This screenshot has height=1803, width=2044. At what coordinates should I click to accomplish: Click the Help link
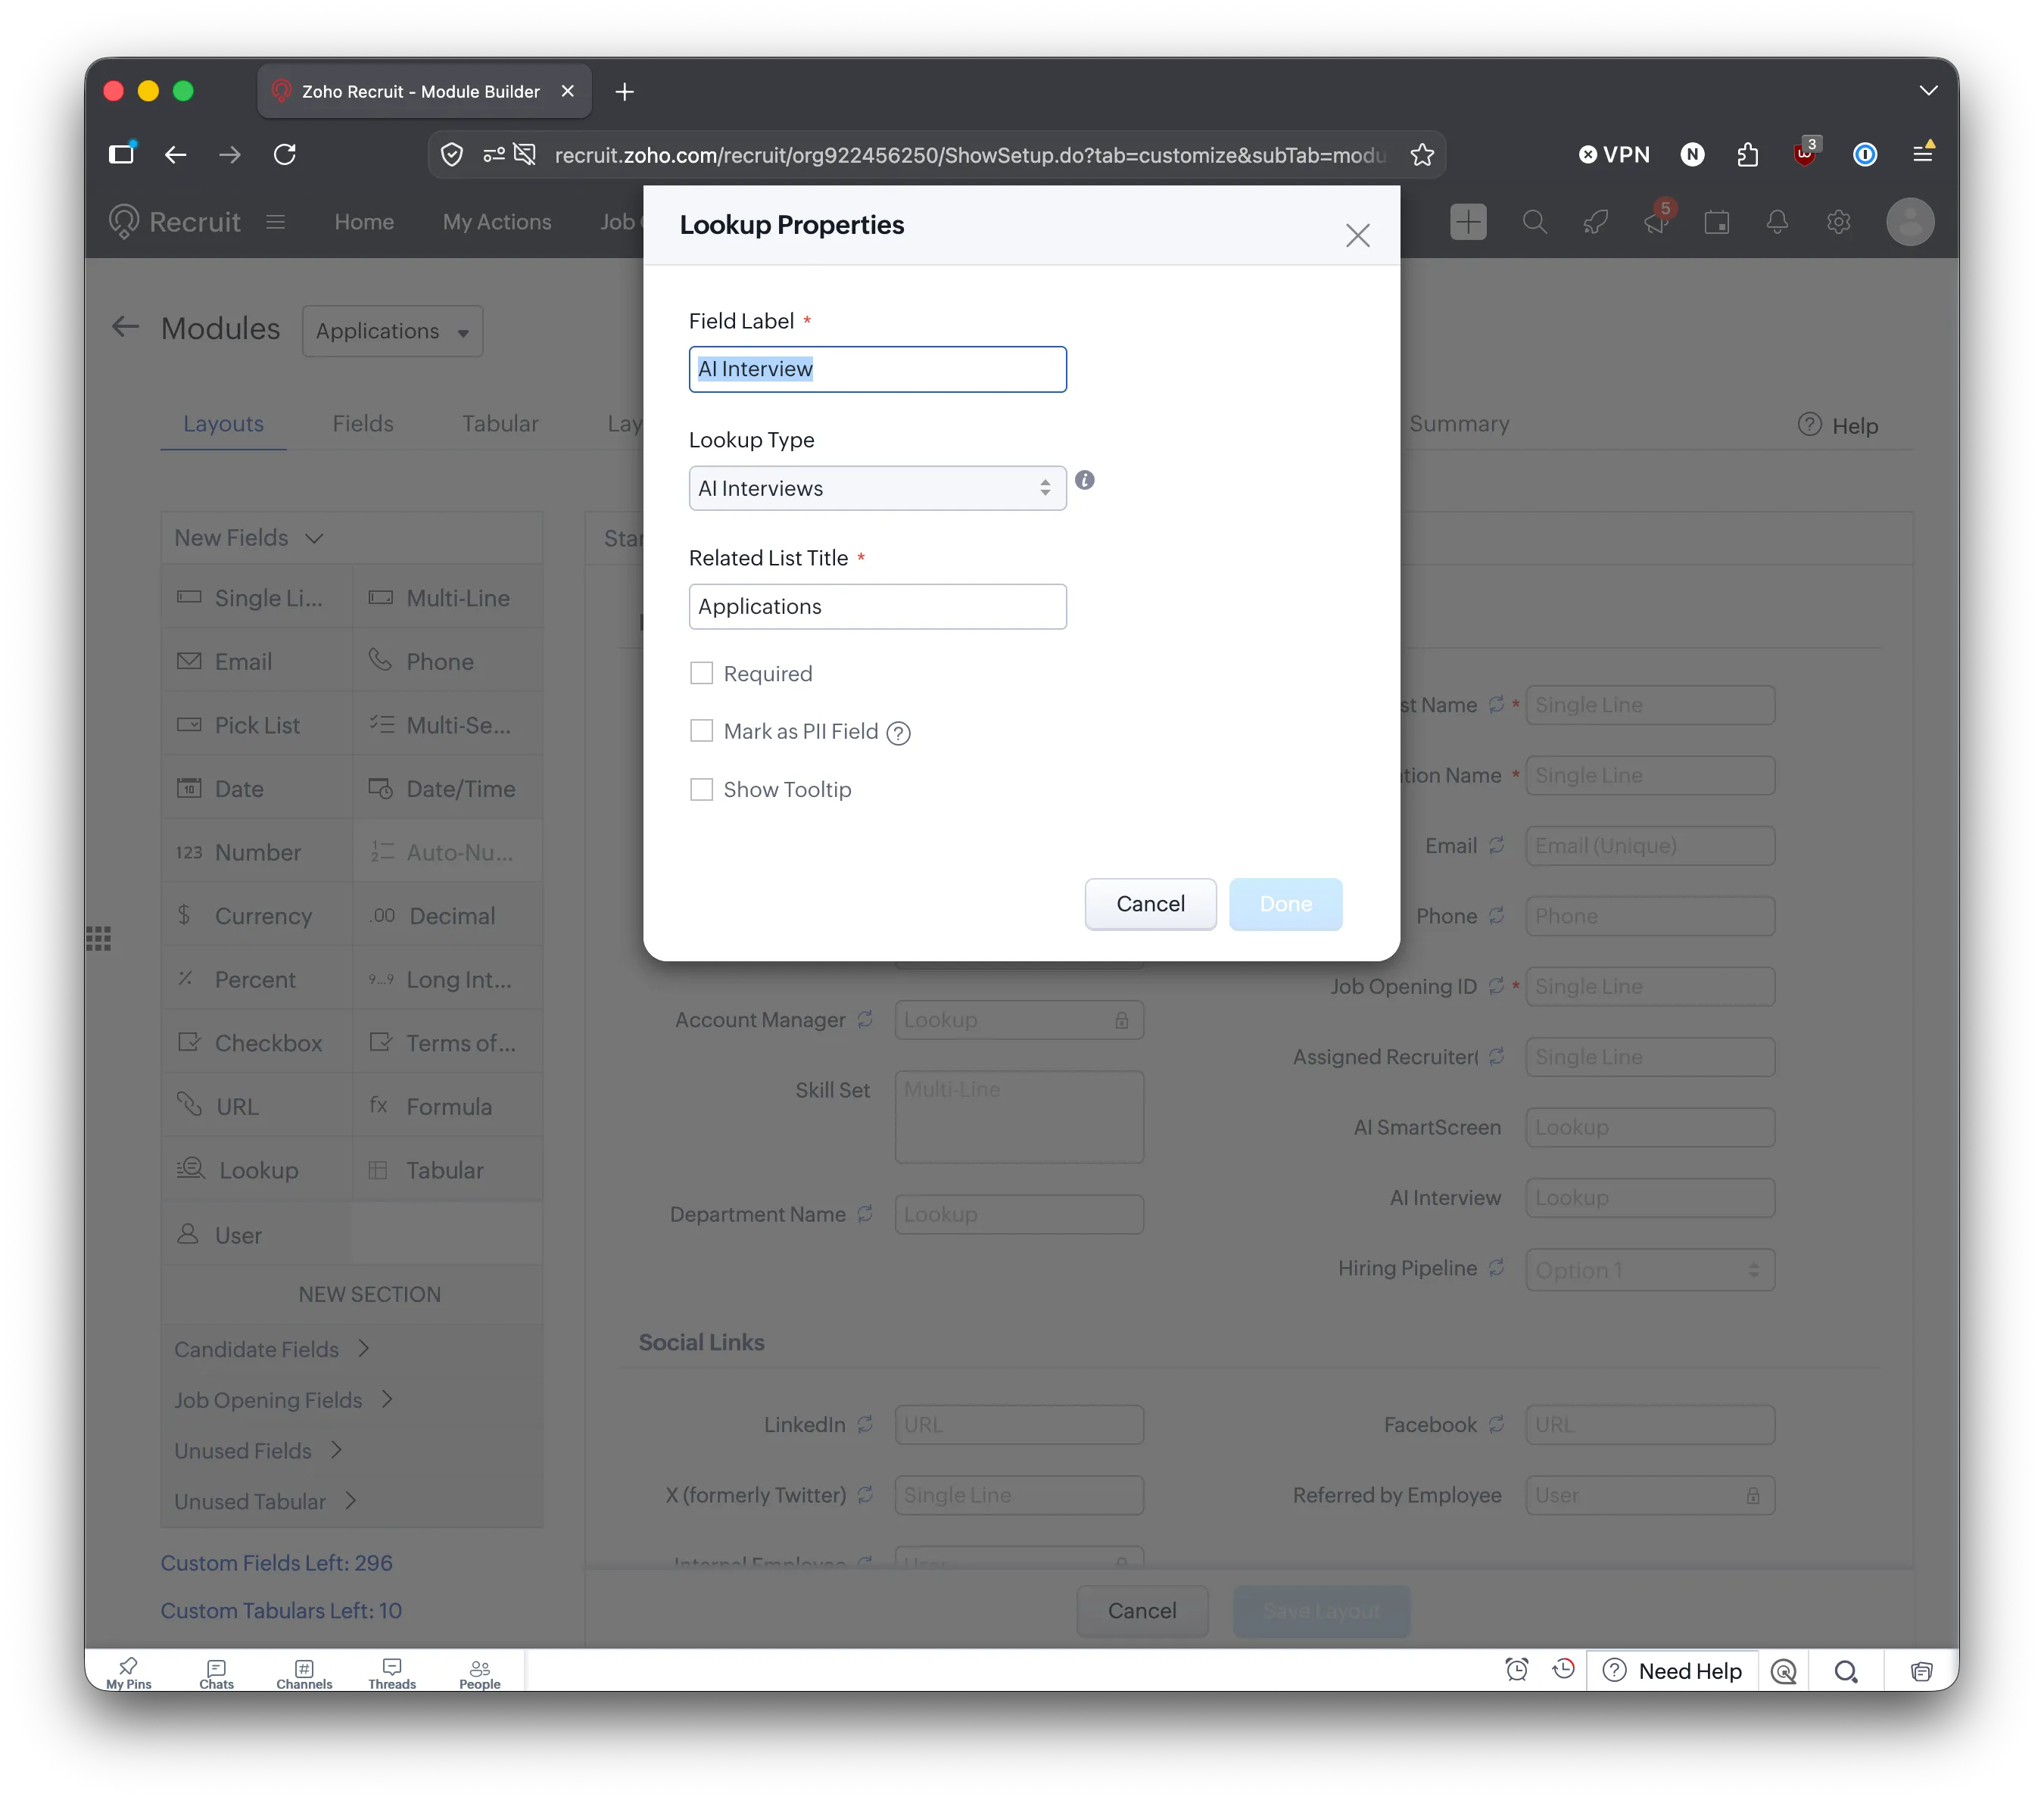coord(1838,425)
